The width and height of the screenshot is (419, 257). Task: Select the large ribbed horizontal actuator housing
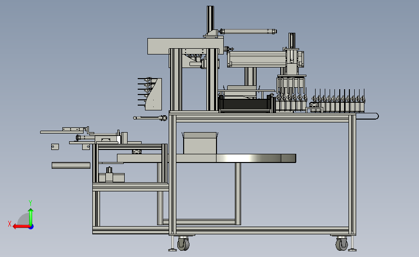point(257,59)
